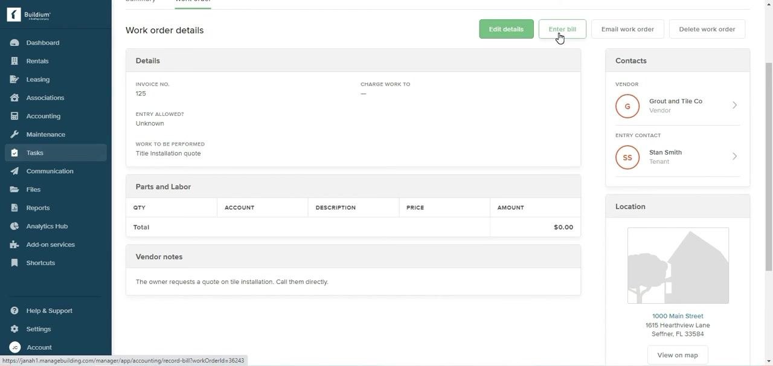The image size is (773, 366).
Task: Click the Rentals building icon
Action: (14, 61)
